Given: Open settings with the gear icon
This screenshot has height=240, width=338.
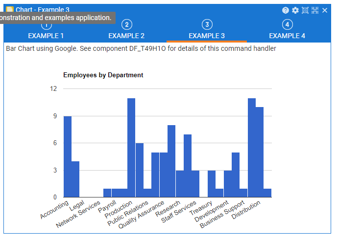Looking at the screenshot, I should [x=295, y=10].
